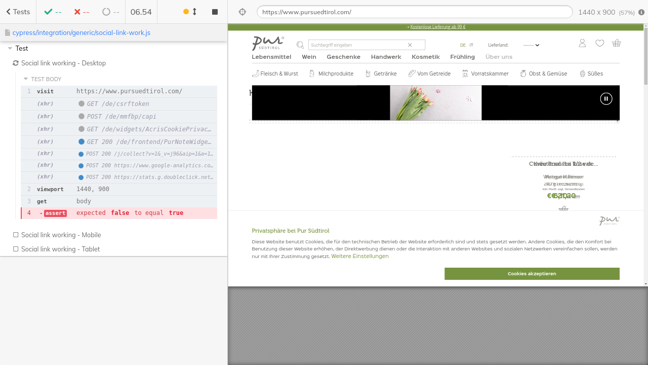
Task: Collapse the TEST BODY section
Action: pyautogui.click(x=26, y=79)
